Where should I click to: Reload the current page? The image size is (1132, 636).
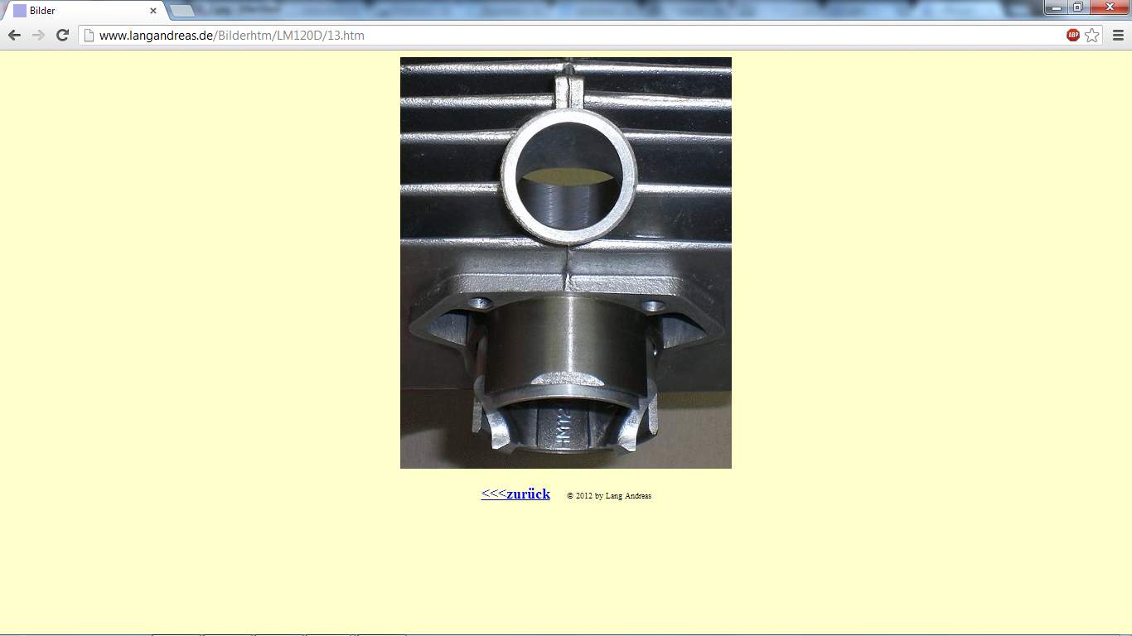coord(62,35)
